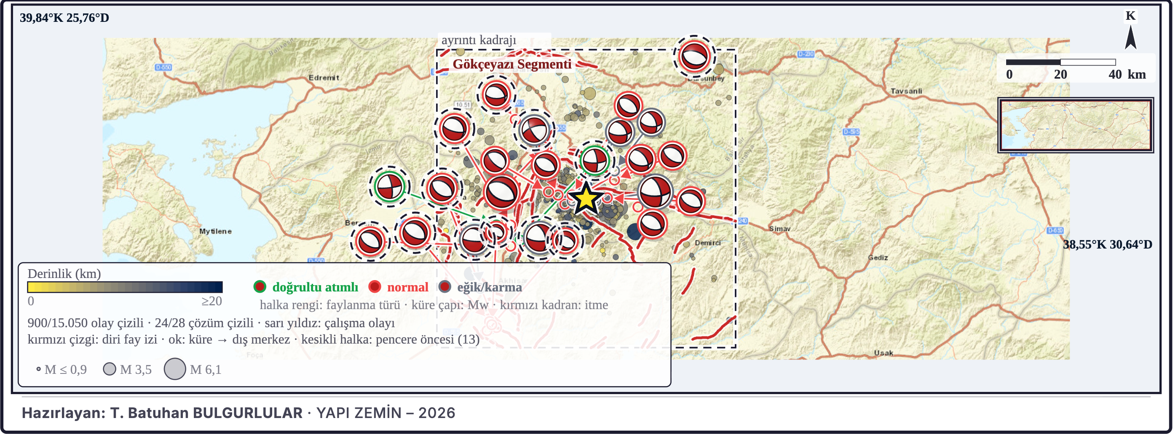Click the 240 road shield west of Simav
The width and height of the screenshot is (1173, 434).
pos(743,221)
